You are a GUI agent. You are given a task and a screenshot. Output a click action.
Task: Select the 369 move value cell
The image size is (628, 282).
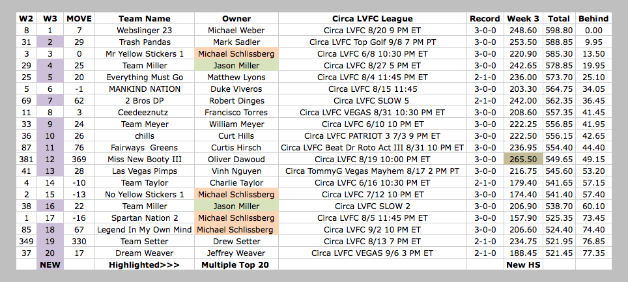(x=79, y=159)
